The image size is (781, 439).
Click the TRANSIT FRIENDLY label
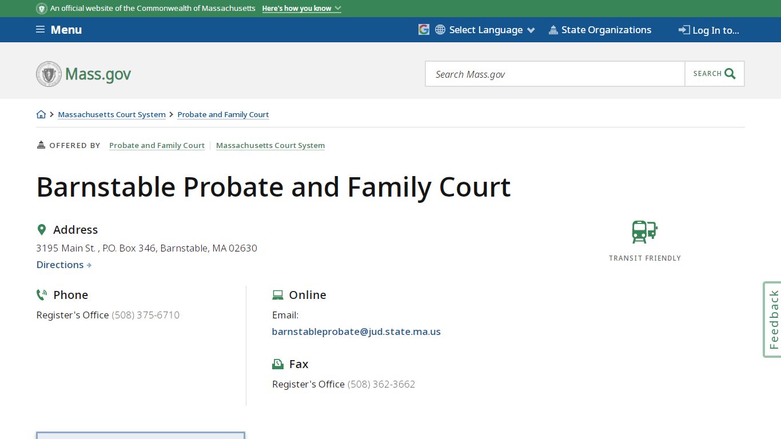(645, 258)
